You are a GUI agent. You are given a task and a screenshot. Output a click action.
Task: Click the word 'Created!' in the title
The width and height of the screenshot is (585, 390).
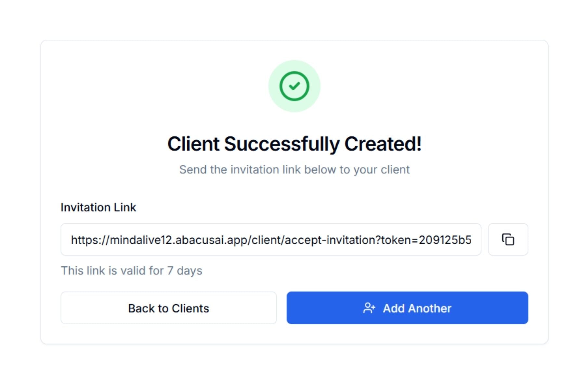[383, 144]
